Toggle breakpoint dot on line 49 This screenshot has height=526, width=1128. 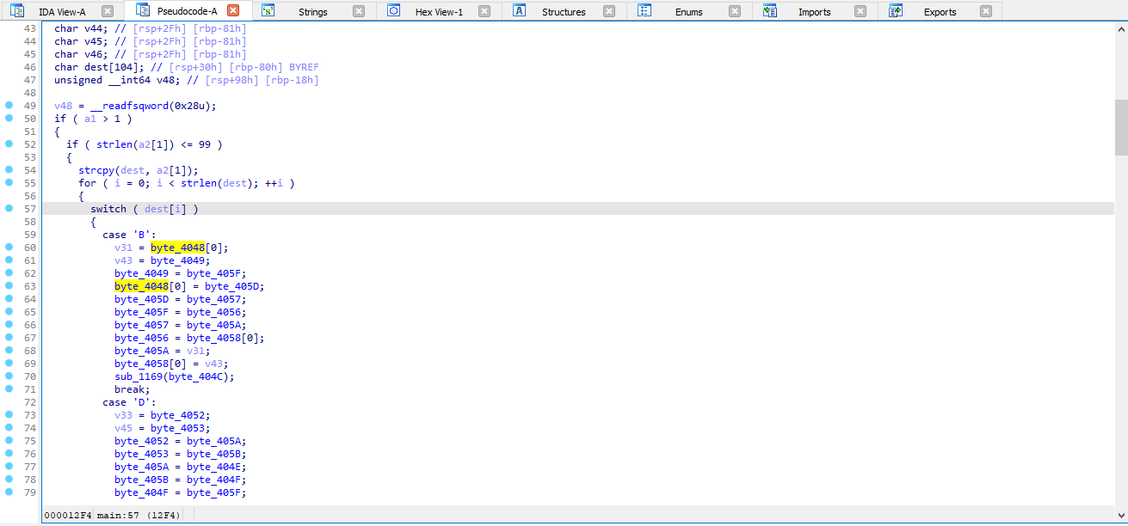[x=9, y=106]
